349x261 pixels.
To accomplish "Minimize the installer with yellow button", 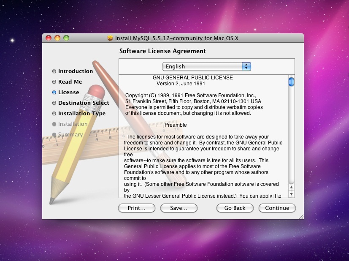I will click(x=57, y=38).
